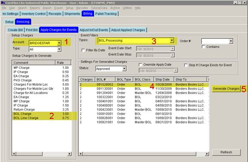
Task: Check Skip If Charge Exists for Event
Action: point(186,65)
